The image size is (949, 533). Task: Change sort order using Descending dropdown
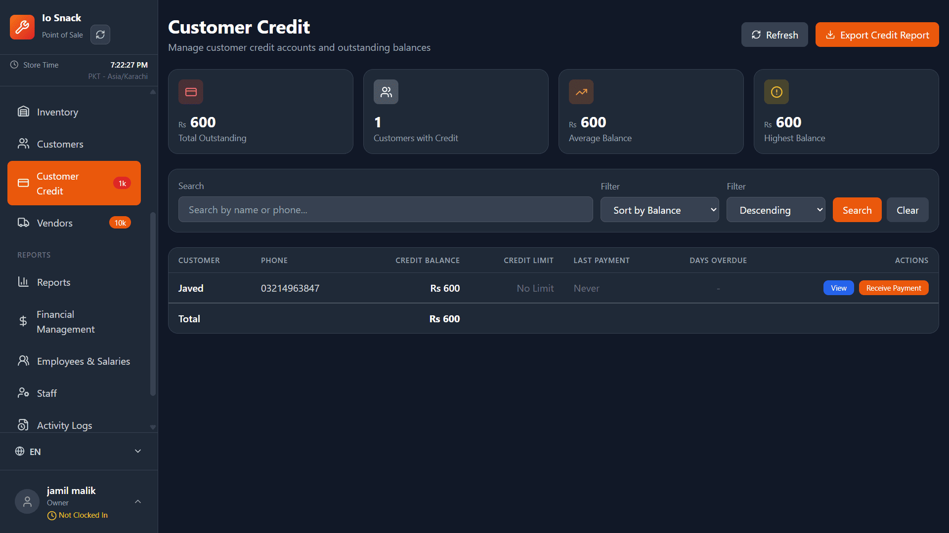pyautogui.click(x=776, y=210)
